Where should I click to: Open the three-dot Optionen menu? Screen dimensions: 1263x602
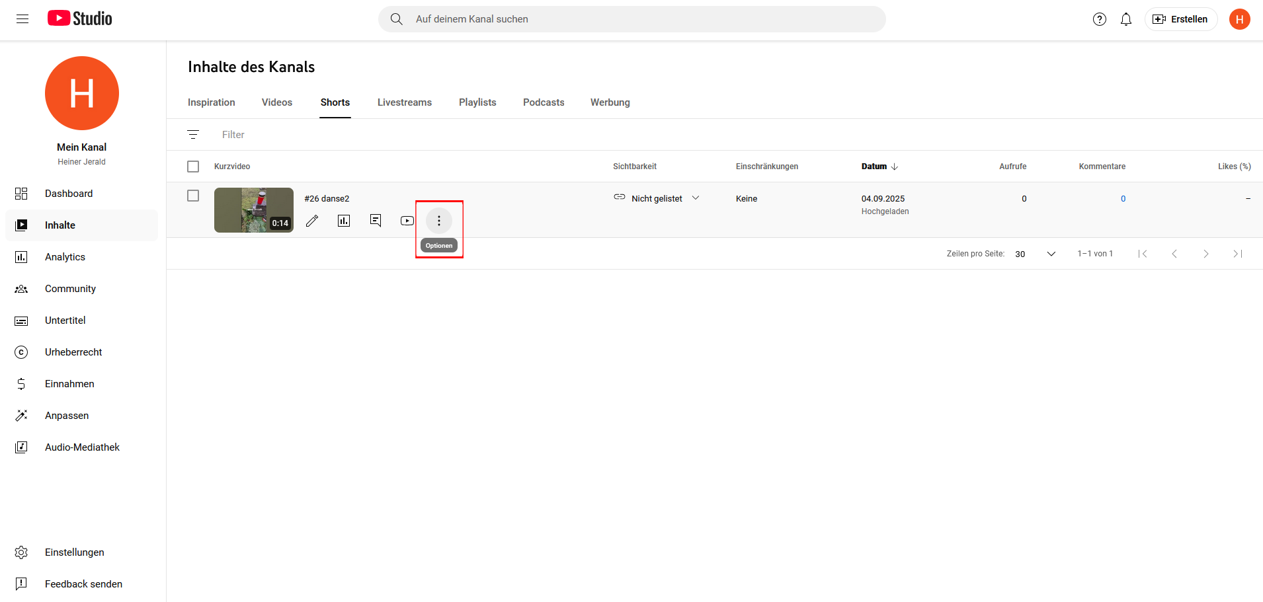(439, 221)
